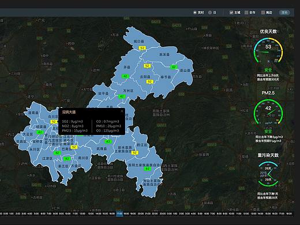Click the 铜梁县 district label

pos(41,127)
